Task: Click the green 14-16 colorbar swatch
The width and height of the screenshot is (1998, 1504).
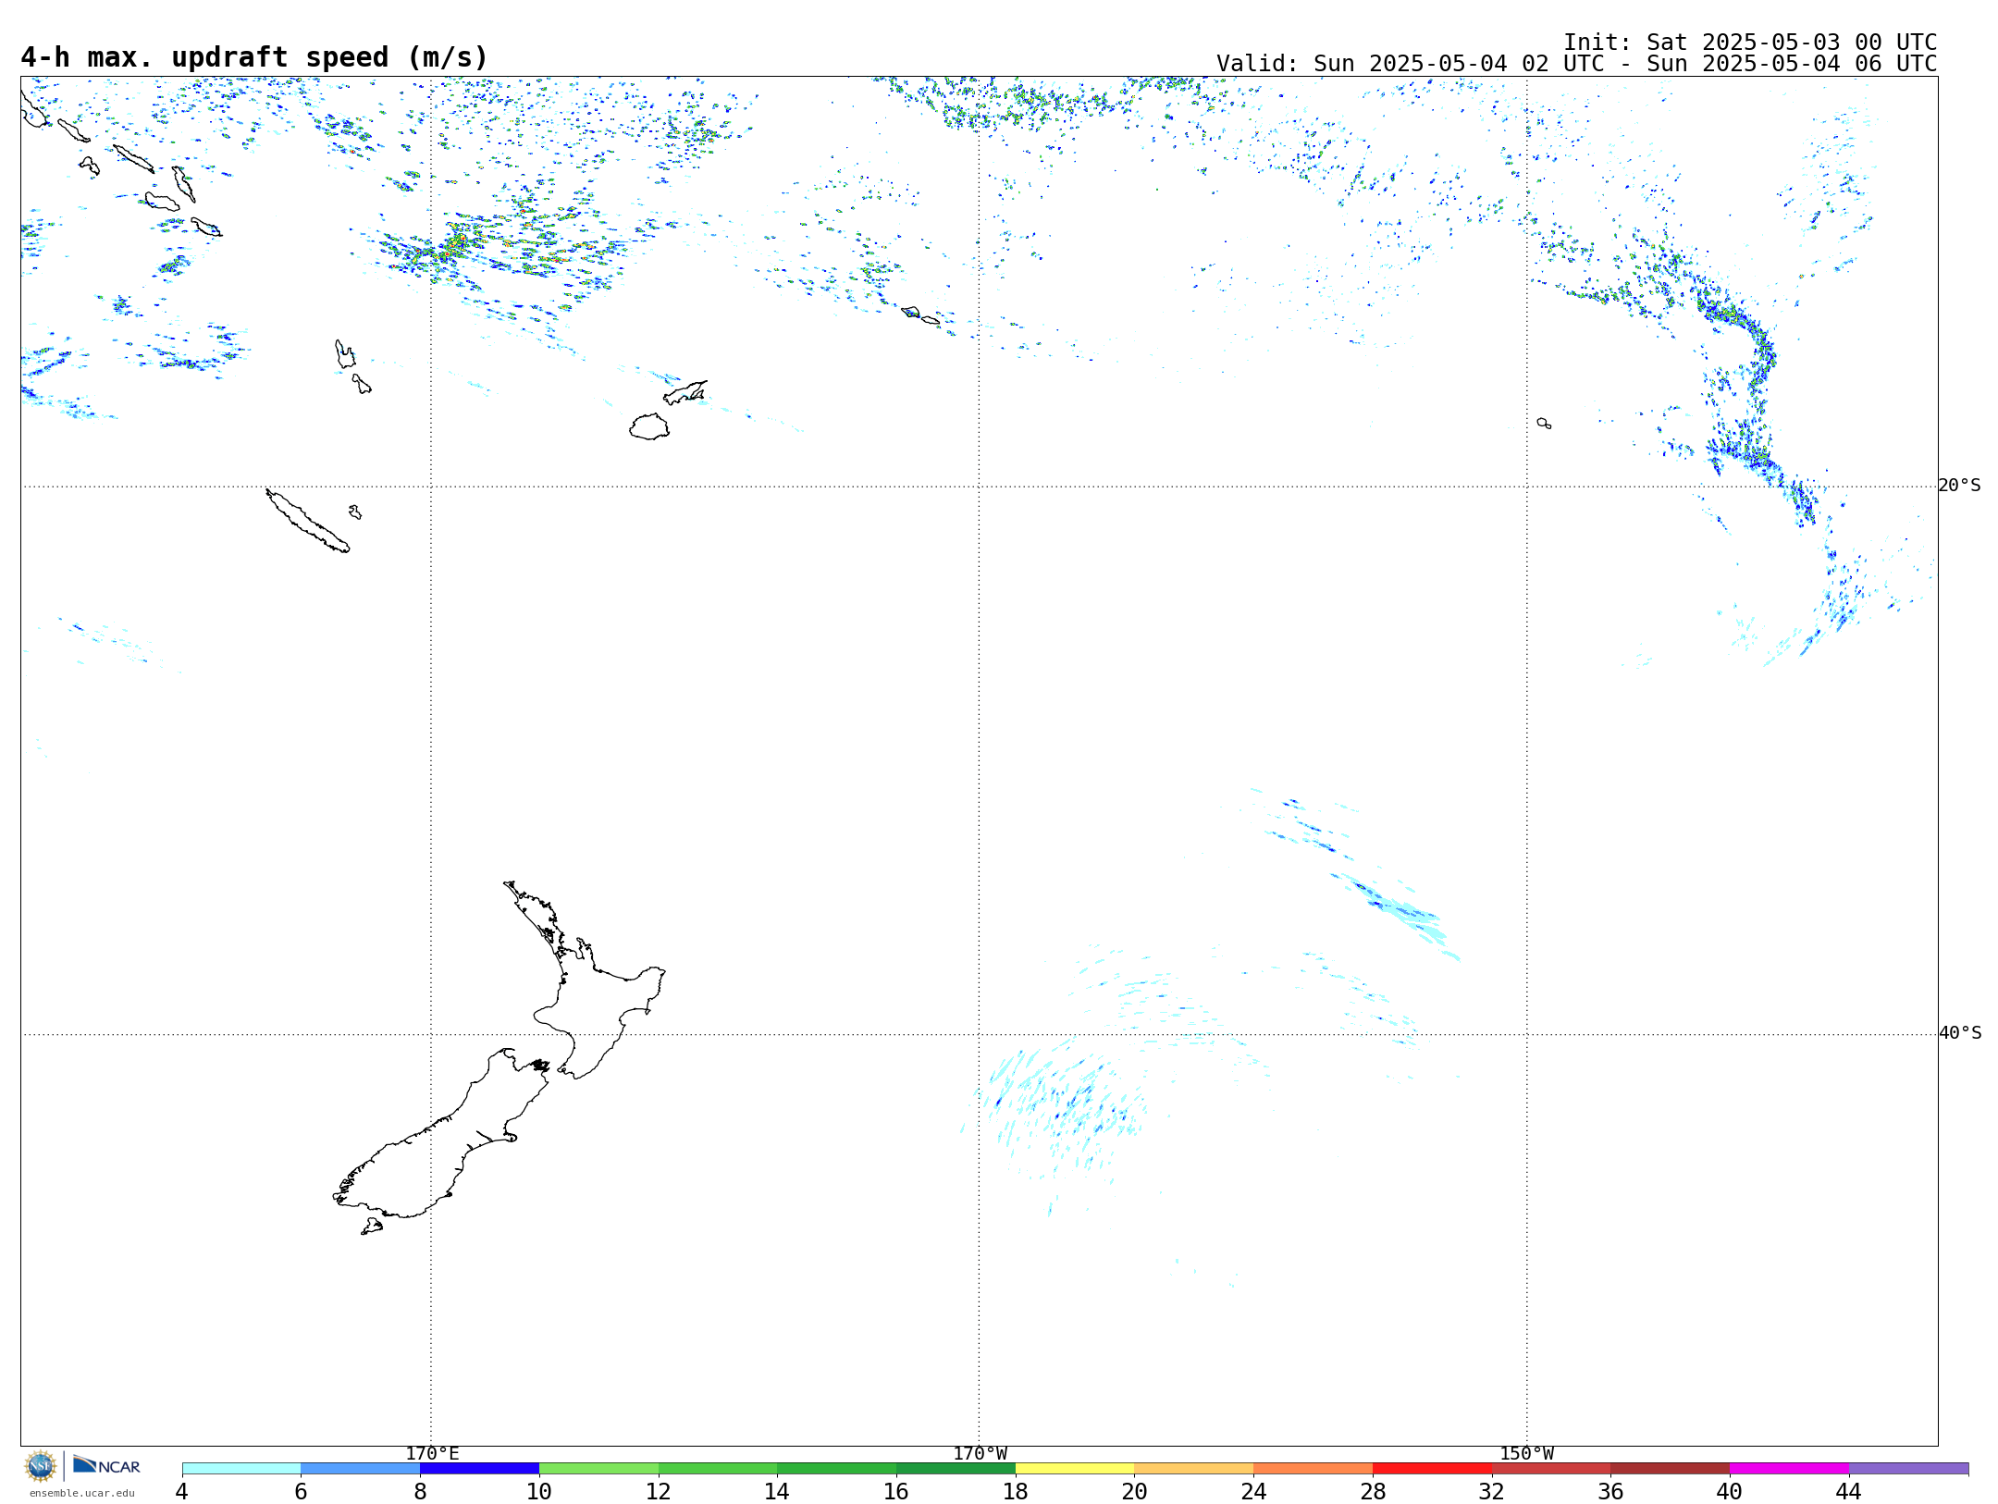Action: pyautogui.click(x=836, y=1469)
